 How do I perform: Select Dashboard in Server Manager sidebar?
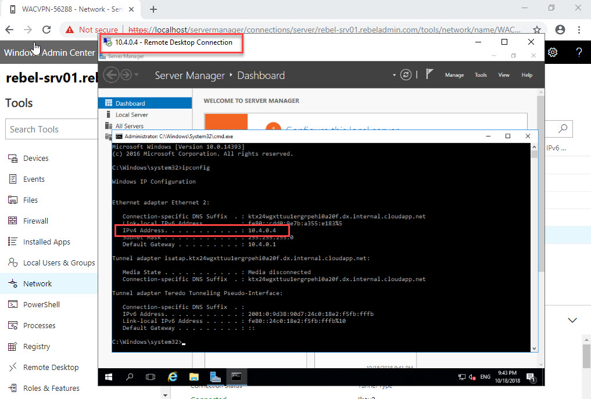coord(145,103)
